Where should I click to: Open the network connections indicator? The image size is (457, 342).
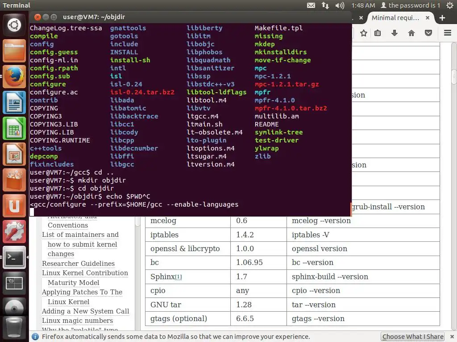(325, 5)
